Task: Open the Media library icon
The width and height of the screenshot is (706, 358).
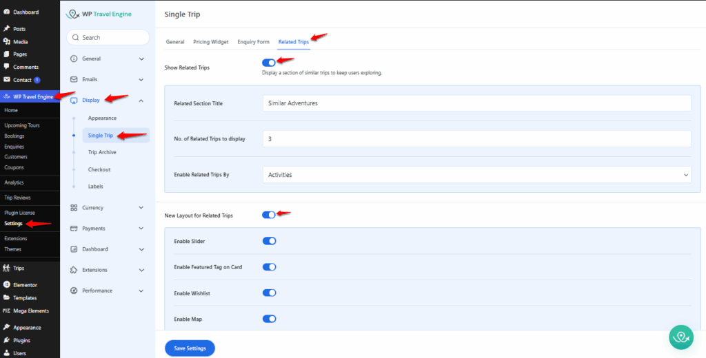Action: click(6, 42)
